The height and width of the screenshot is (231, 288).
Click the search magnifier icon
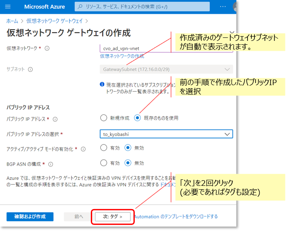80,7
